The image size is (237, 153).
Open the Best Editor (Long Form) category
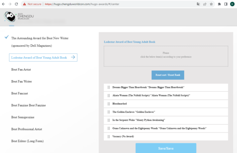click(28, 141)
